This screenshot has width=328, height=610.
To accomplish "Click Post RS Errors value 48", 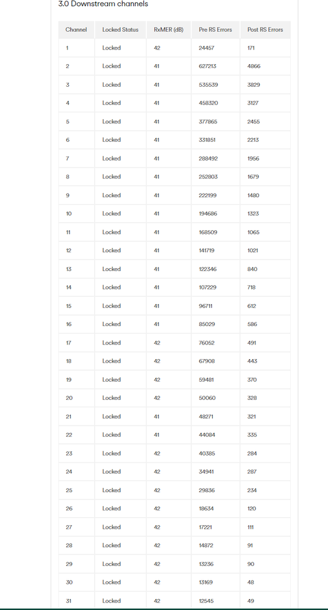I will point(251,583).
